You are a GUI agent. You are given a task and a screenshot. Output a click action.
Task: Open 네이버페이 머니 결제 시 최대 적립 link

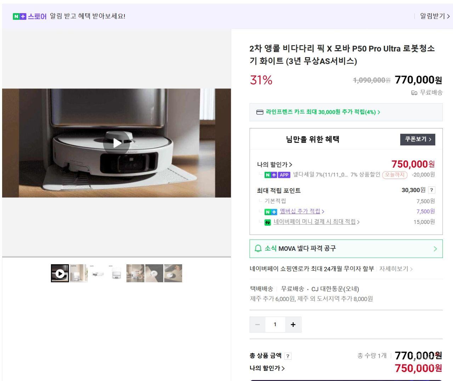[x=316, y=222]
